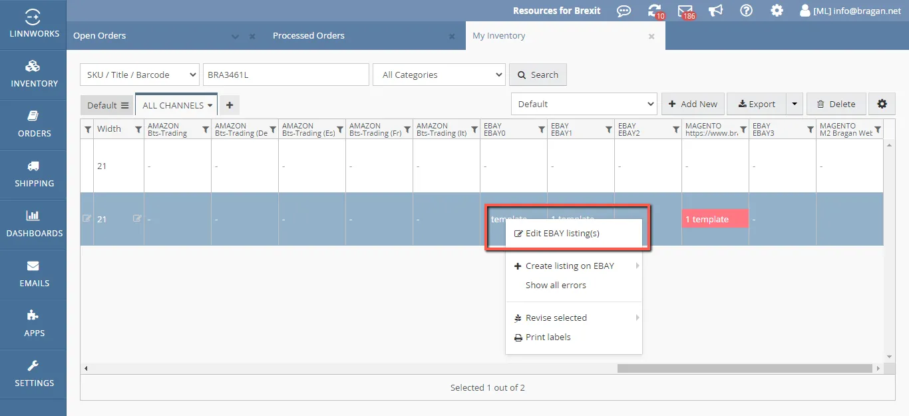Click the Search button
Image resolution: width=909 pixels, height=416 pixels.
(538, 75)
